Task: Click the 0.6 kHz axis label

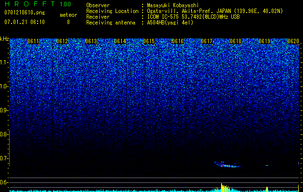Action: pos(4,182)
